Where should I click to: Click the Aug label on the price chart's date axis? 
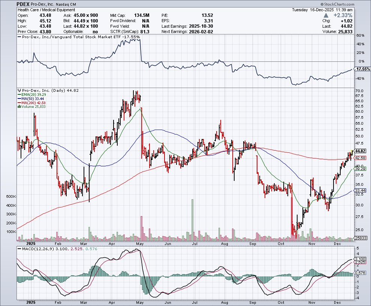point(224,243)
